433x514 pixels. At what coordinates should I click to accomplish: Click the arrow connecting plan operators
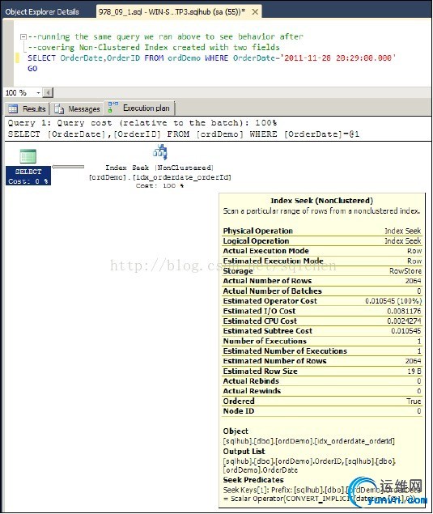click(x=68, y=168)
